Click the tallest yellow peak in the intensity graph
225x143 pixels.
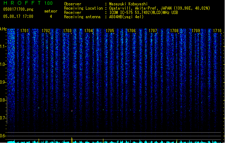pos(72,140)
